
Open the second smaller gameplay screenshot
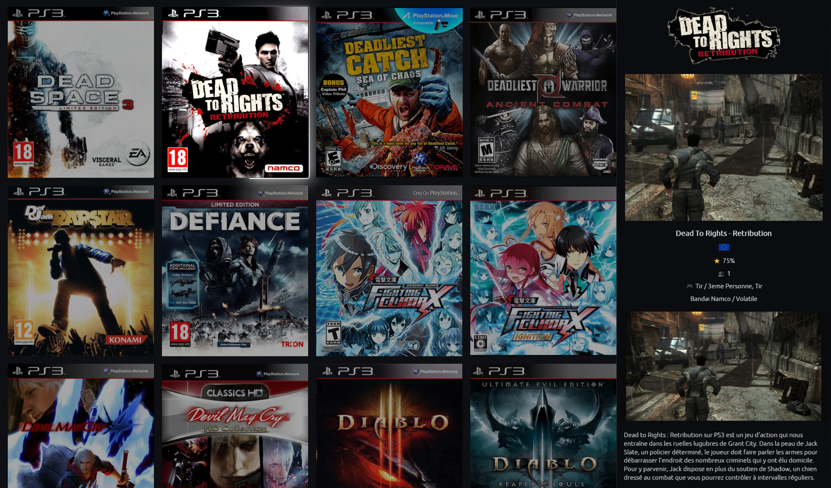(724, 366)
